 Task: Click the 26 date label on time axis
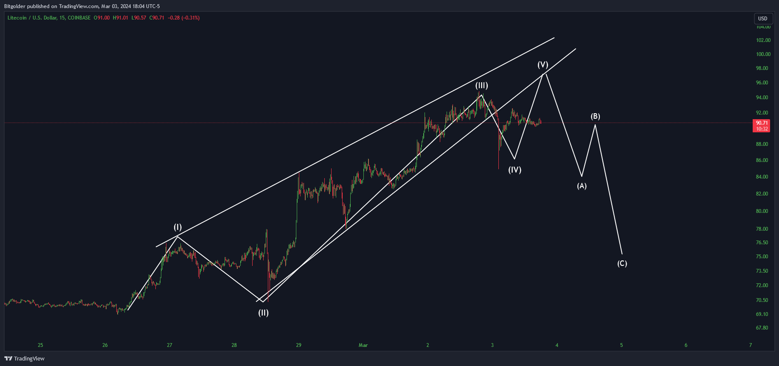[105, 345]
